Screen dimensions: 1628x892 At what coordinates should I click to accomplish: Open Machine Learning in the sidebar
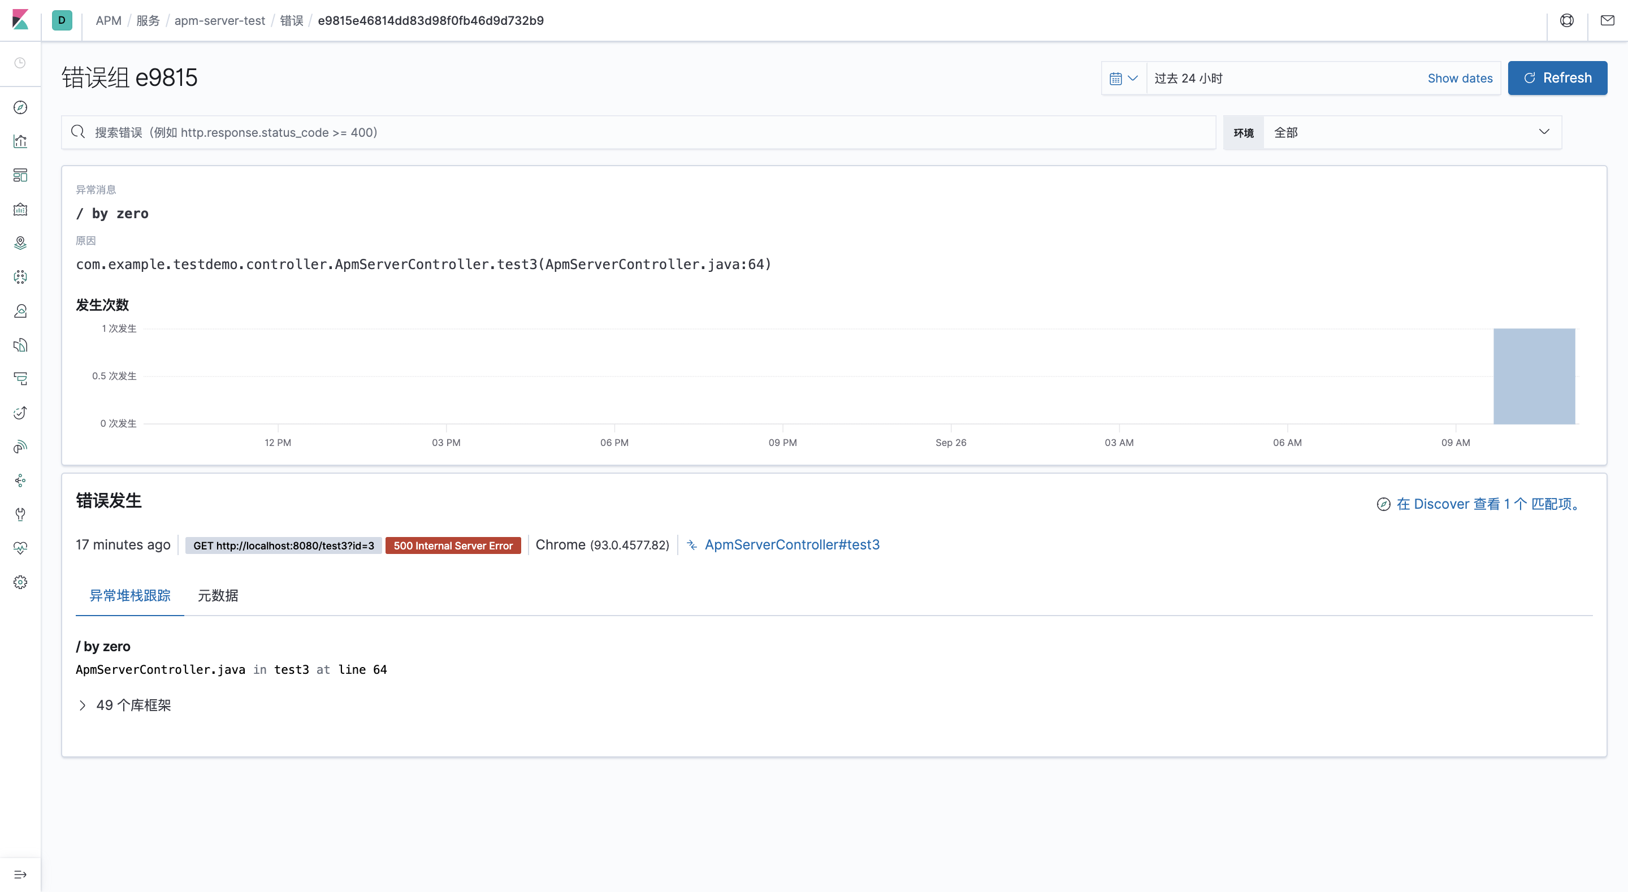pos(20,277)
